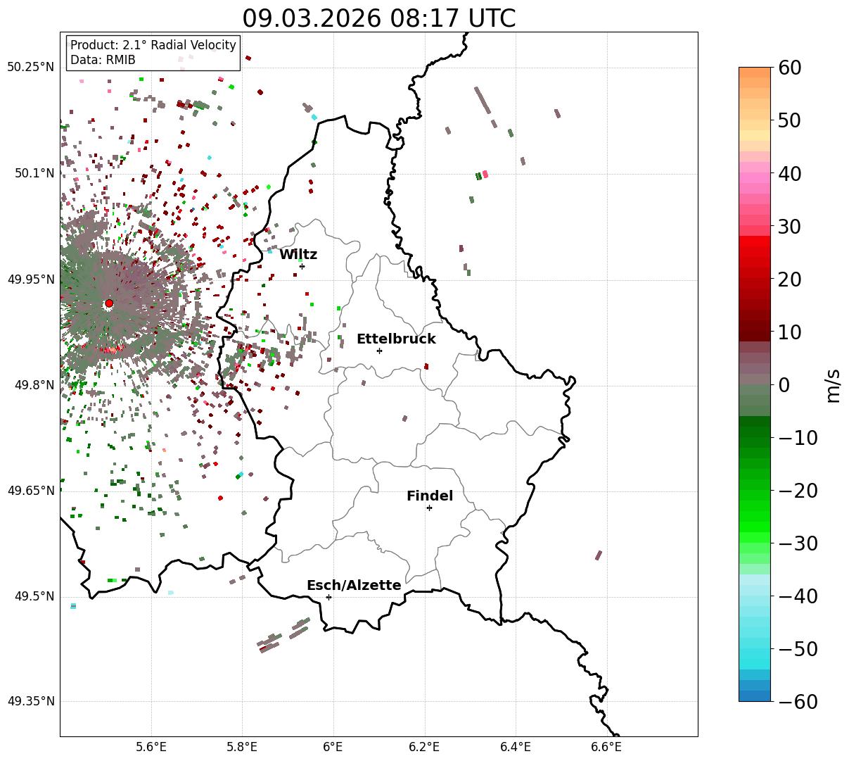Click the 49.95°N latitude label
Screen dimensions: 849x761
30,279
